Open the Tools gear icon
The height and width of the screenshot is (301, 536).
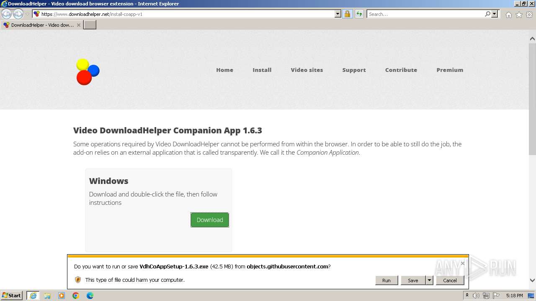[529, 15]
